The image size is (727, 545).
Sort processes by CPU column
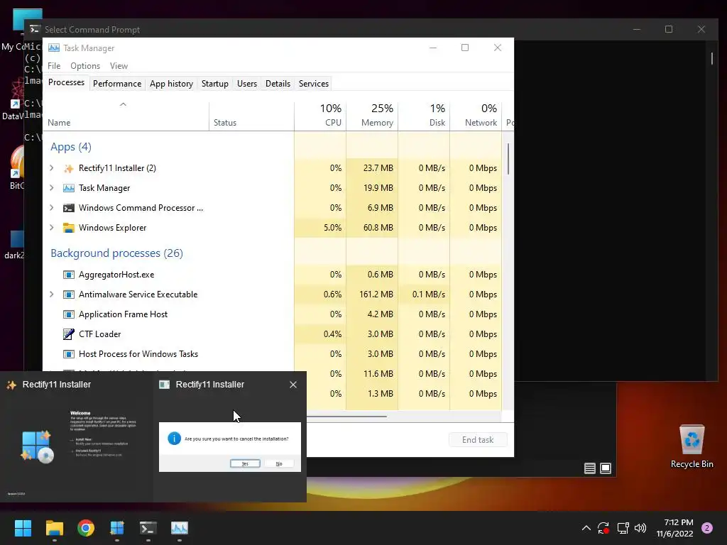[x=320, y=116]
